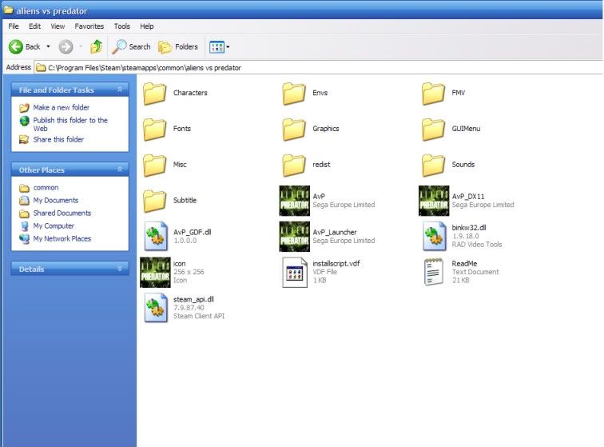Open Shared Documents link
The height and width of the screenshot is (447, 604).
[x=62, y=214]
